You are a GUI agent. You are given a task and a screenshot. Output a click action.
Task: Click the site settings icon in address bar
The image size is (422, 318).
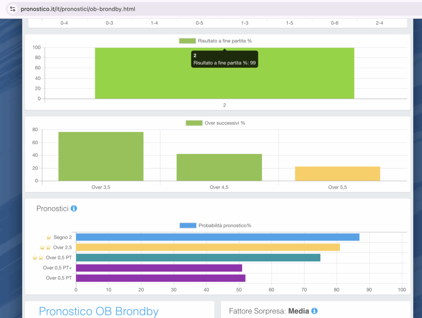pyautogui.click(x=12, y=9)
